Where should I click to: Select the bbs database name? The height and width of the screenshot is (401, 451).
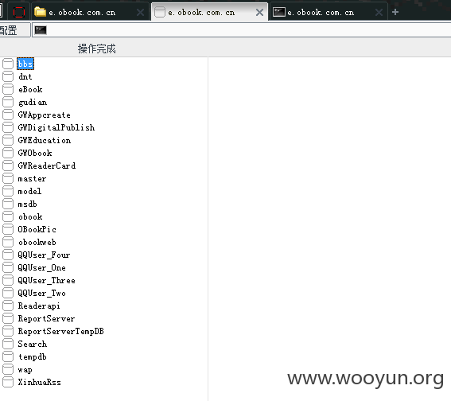25,64
